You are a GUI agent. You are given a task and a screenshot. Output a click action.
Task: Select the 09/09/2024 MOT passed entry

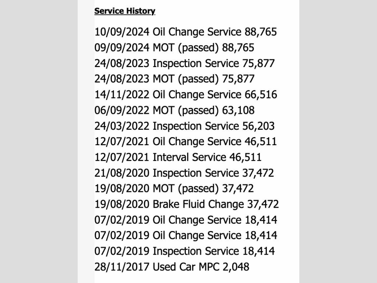pos(174,48)
